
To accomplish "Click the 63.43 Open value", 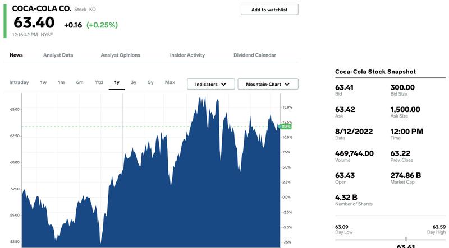I will (345, 175).
